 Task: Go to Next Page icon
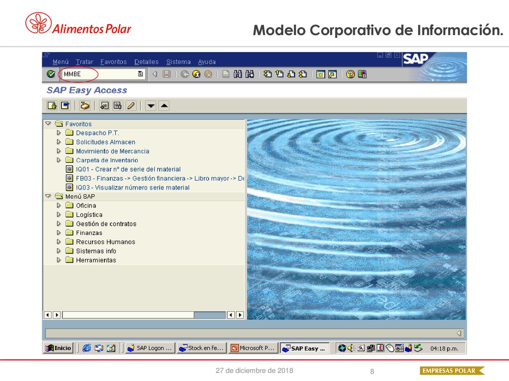(291, 74)
